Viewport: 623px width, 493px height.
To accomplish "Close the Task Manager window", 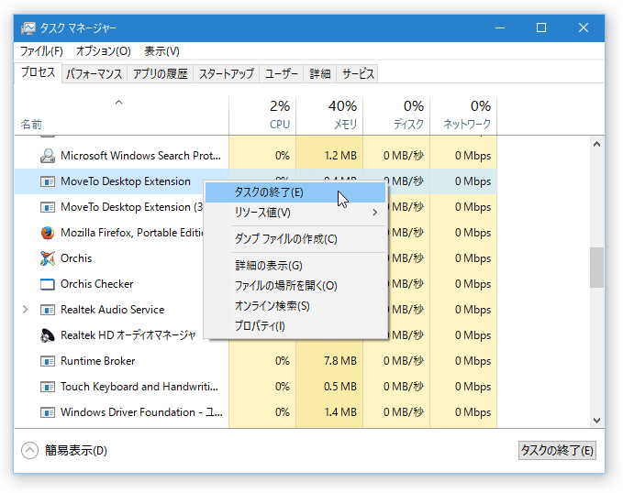I will pyautogui.click(x=584, y=27).
